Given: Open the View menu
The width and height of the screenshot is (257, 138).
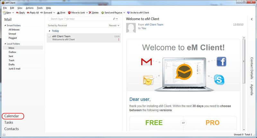Looking at the screenshot, I should click(x=20, y=8).
